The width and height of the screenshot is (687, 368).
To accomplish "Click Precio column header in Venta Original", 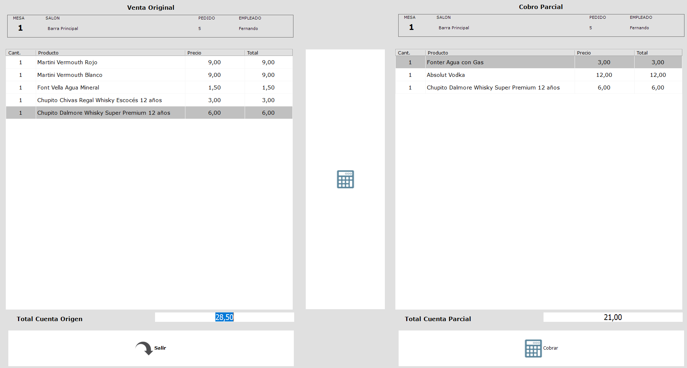I will tap(215, 53).
